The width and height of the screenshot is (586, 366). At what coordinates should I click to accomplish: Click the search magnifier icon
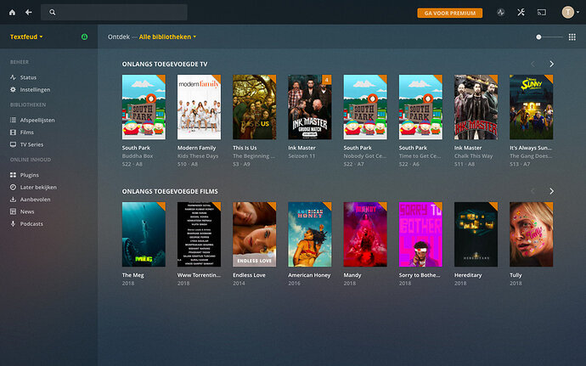(53, 13)
